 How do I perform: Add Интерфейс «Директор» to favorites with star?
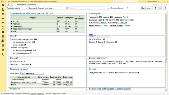pos(15,4)
